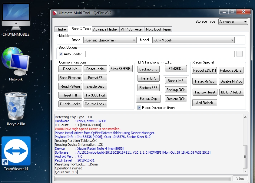Click the progress bar at the bottom

tap(142, 178)
